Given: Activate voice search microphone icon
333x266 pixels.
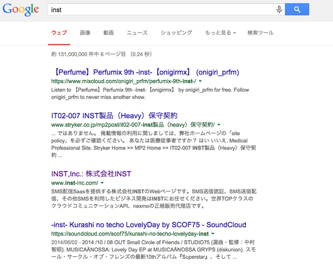Looking at the screenshot, I should [x=279, y=9].
